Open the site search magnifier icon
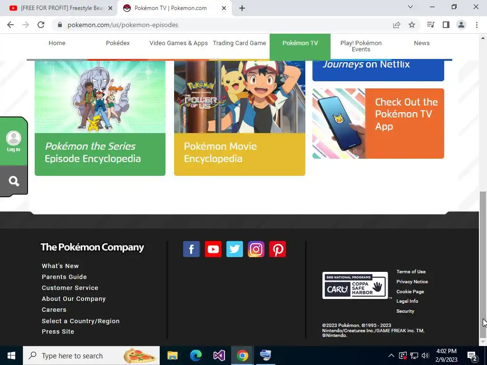 tap(14, 181)
